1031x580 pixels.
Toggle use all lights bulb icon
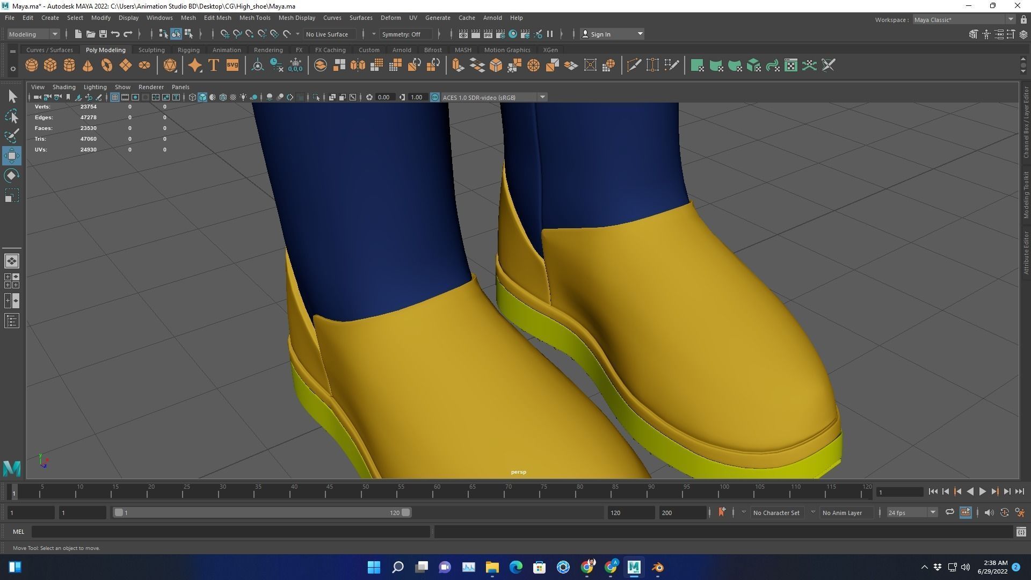pyautogui.click(x=243, y=97)
